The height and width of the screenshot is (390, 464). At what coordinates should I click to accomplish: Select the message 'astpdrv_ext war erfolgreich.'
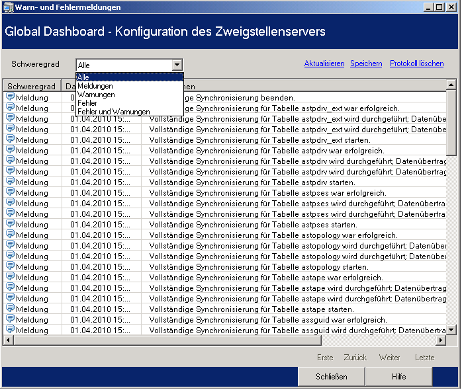(291, 108)
